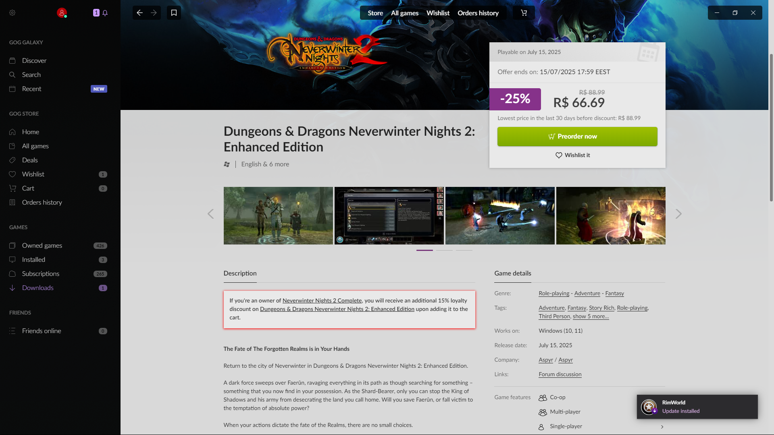774x435 pixels.
Task: Show previous screenshots with left chevron
Action: 210,214
